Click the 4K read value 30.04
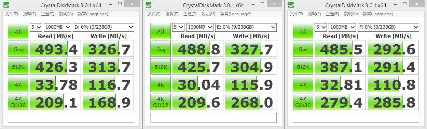This screenshot has height=129, width=427. click(198, 84)
